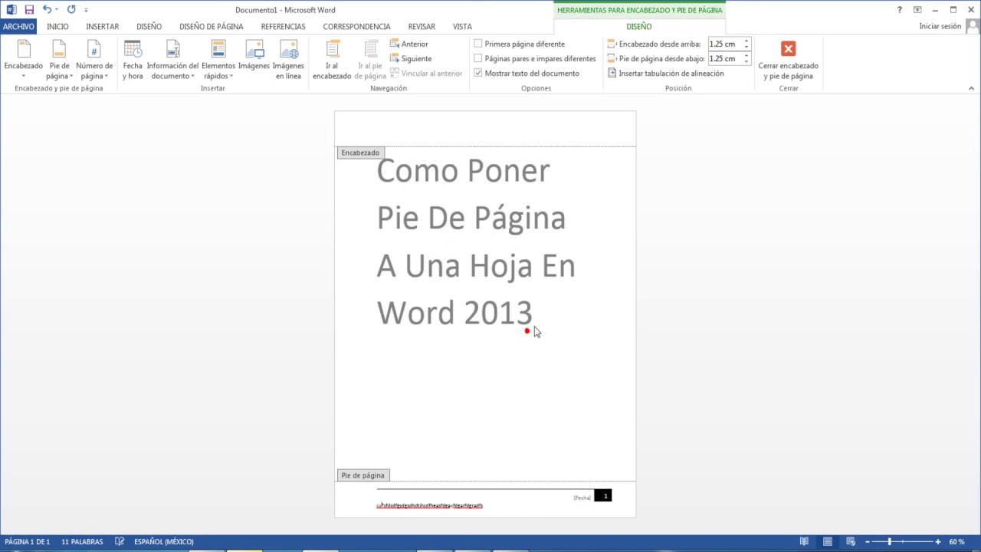Switch to CORRESPONDENCIA tab

(x=356, y=26)
